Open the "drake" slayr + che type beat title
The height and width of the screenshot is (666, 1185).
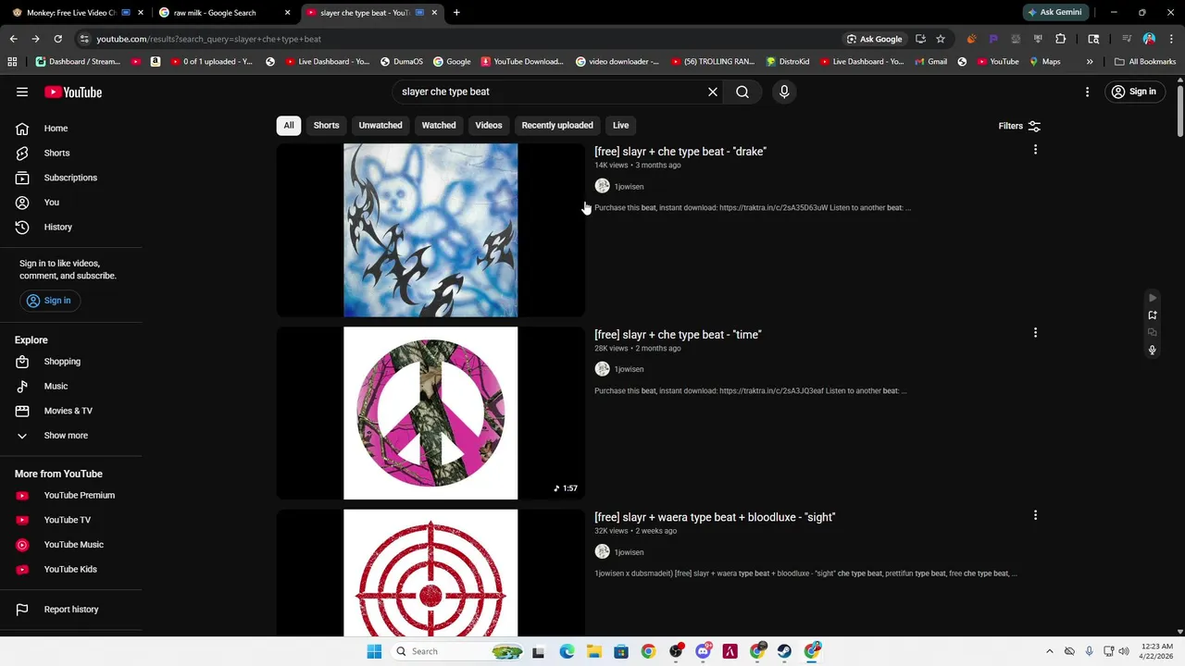pos(680,152)
